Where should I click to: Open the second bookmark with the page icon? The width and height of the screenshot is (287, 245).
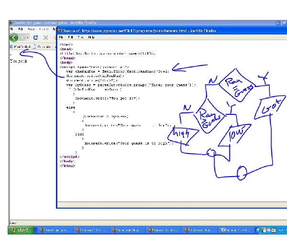click(x=42, y=47)
